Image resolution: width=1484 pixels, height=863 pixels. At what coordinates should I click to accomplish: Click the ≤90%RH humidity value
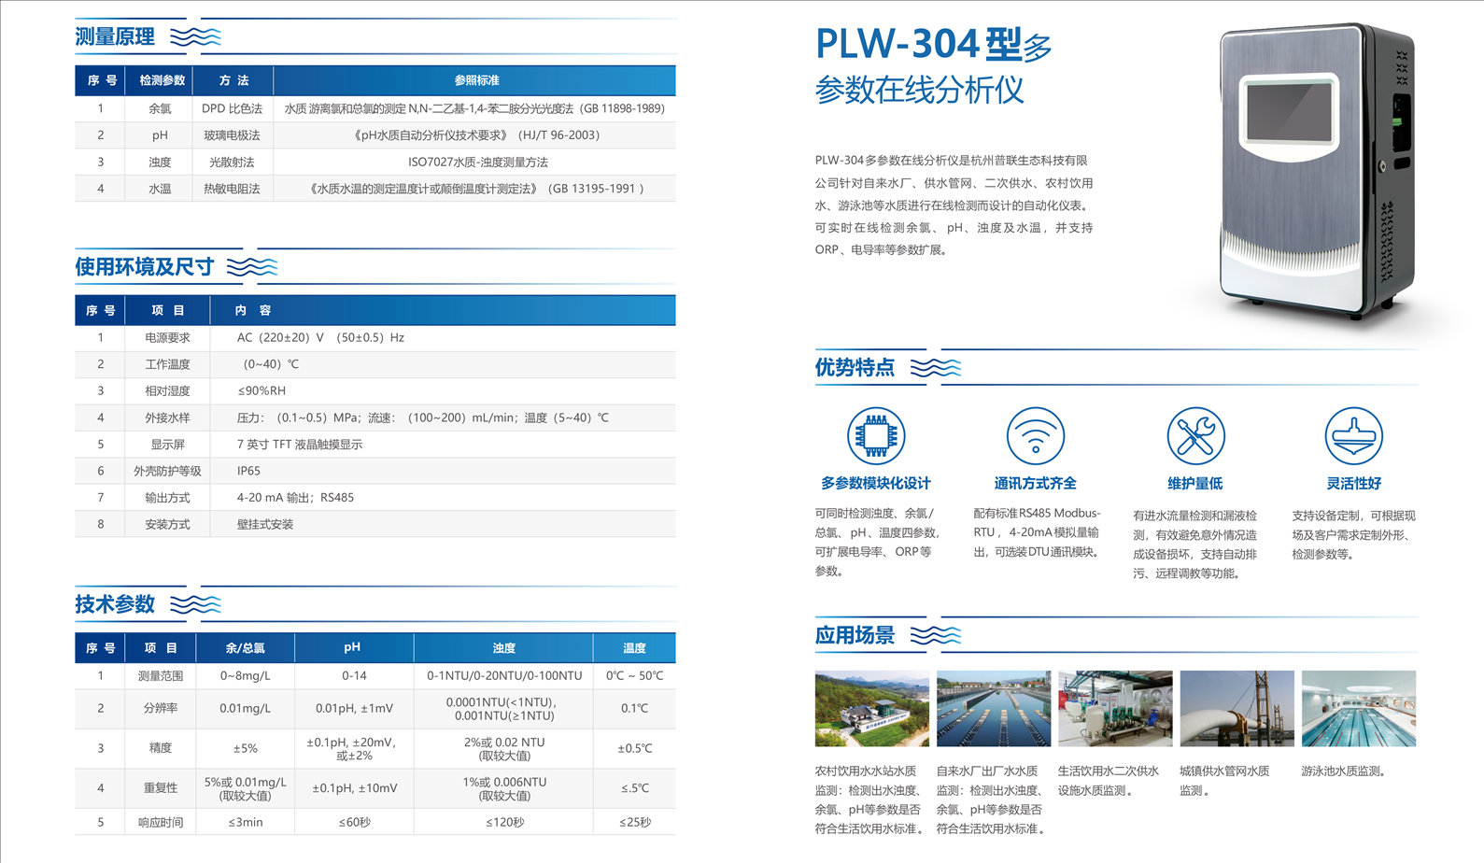coord(261,390)
